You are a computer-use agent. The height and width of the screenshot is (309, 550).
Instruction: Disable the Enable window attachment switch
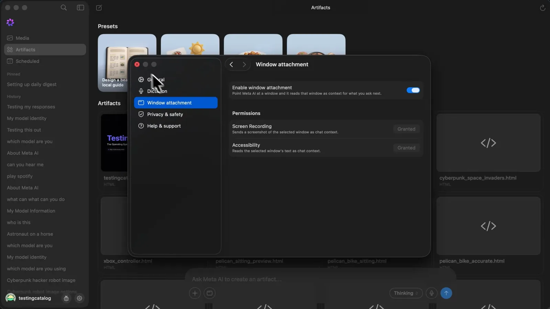point(413,90)
